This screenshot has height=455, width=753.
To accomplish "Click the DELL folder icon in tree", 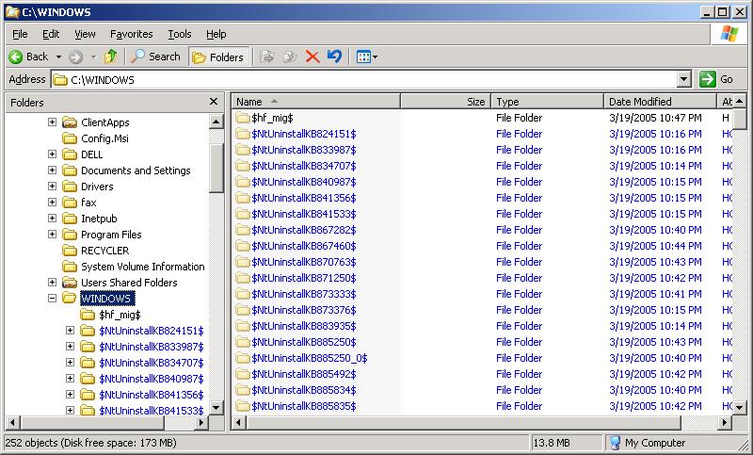I will [70, 154].
